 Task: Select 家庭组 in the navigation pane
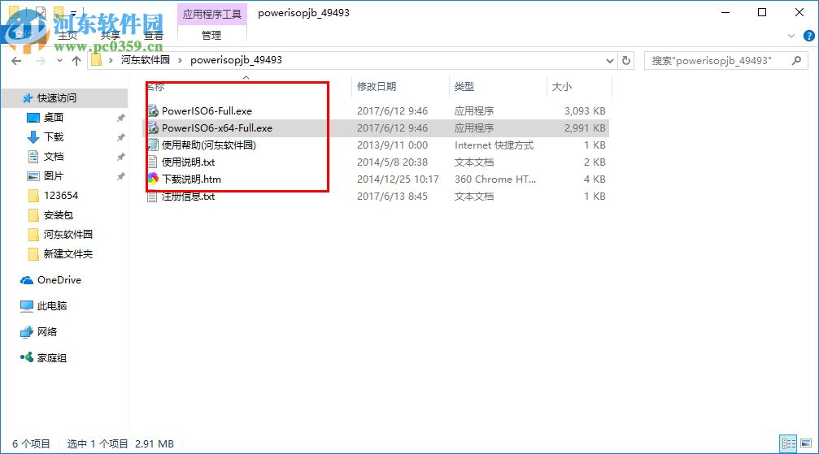(51, 358)
